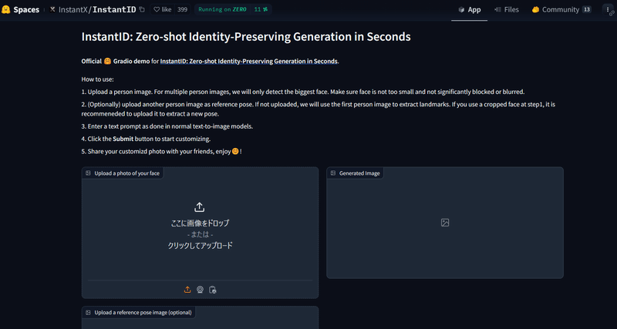Copy the InstantID space name
Viewport: 617px width, 329px height.
coord(142,10)
